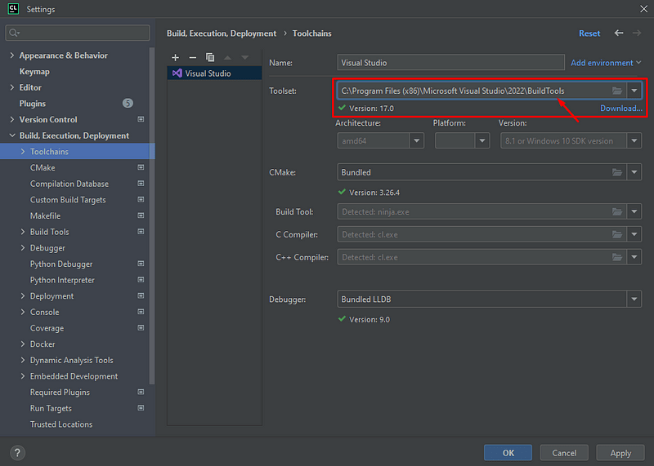Click project-level icon beside Coverage
This screenshot has height=466, width=654.
[x=141, y=328]
